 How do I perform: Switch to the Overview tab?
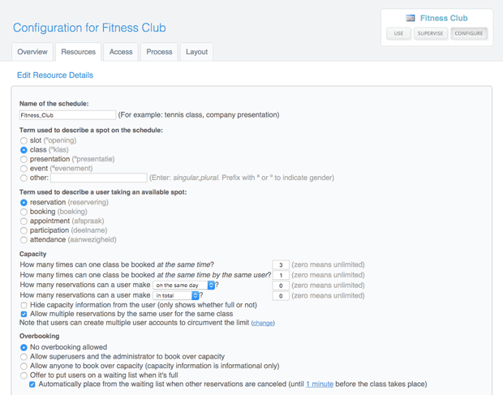(32, 52)
